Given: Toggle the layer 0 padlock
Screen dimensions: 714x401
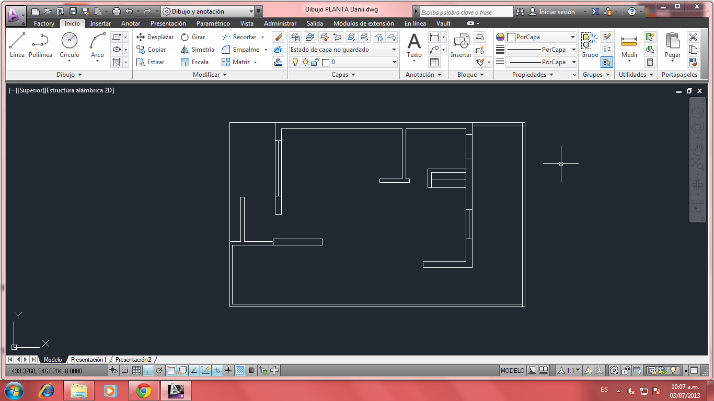Looking at the screenshot, I should [x=314, y=62].
